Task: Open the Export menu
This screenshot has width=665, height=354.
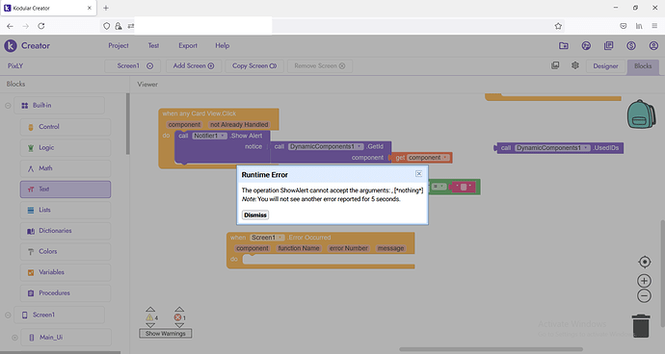Action: coord(188,46)
